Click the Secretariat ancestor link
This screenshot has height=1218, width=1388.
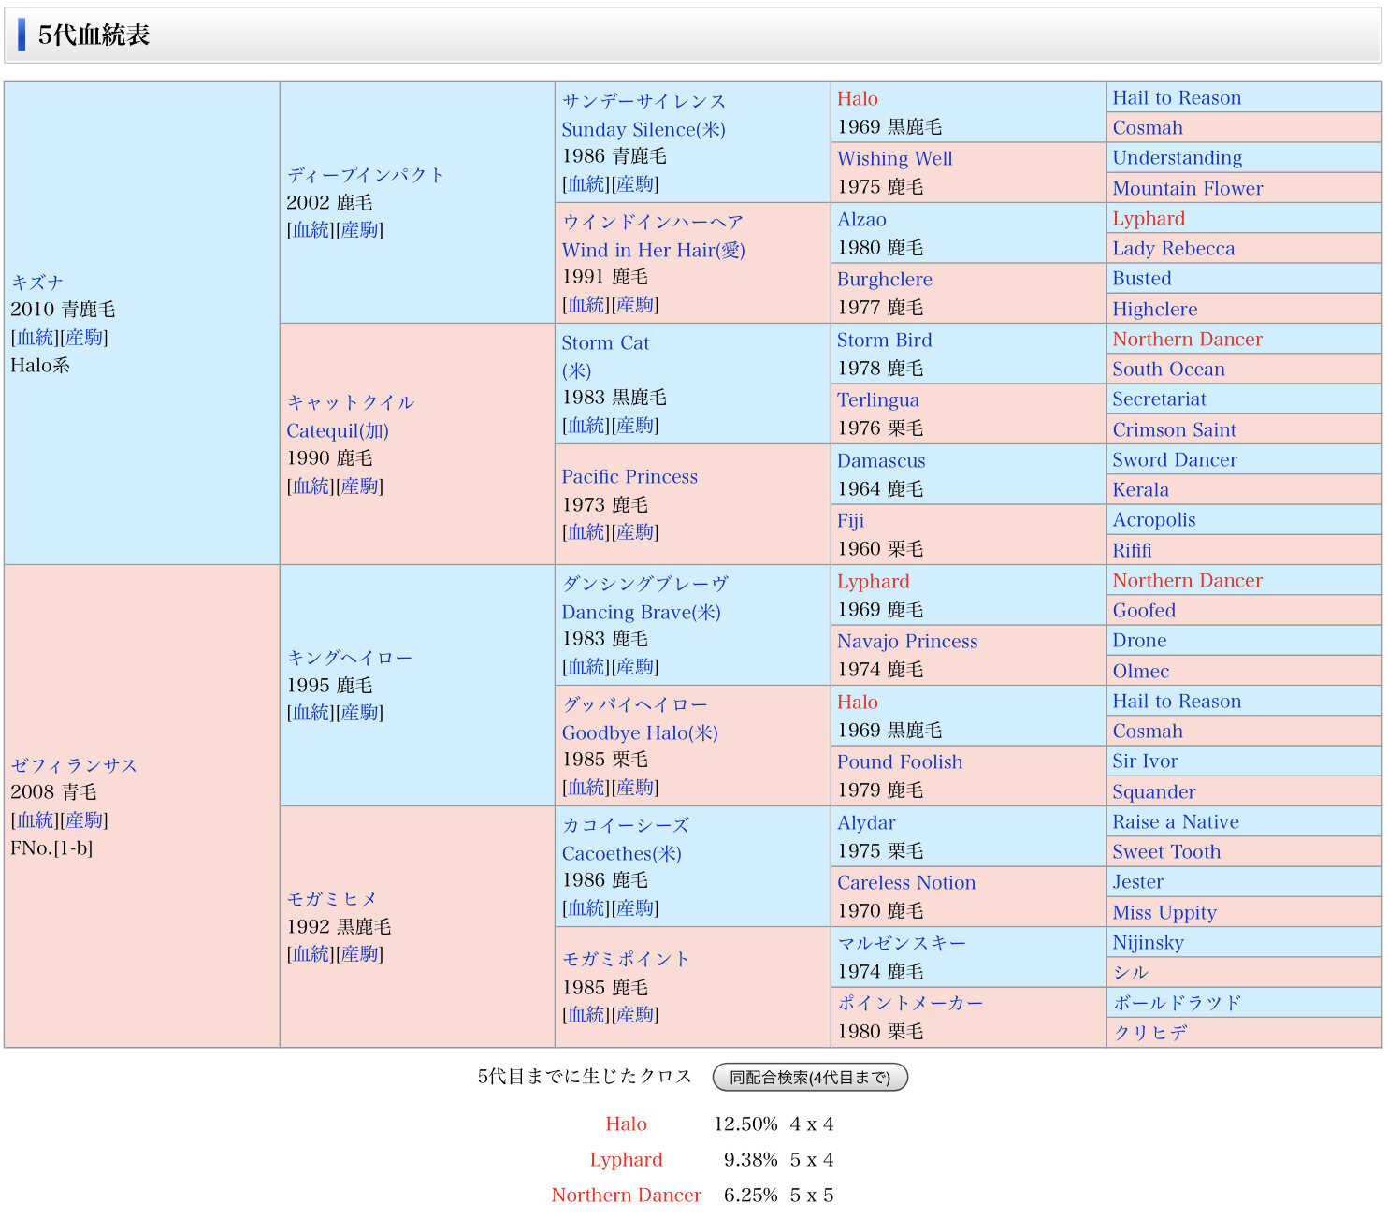[1158, 399]
